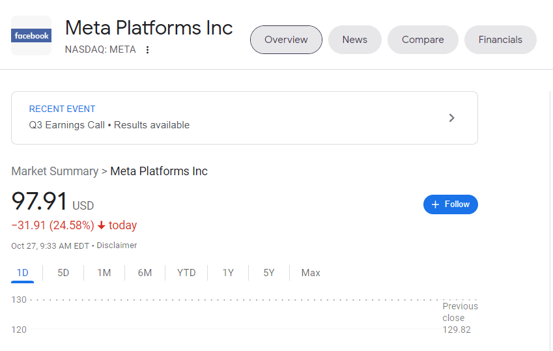Switch to the News tab

[355, 40]
